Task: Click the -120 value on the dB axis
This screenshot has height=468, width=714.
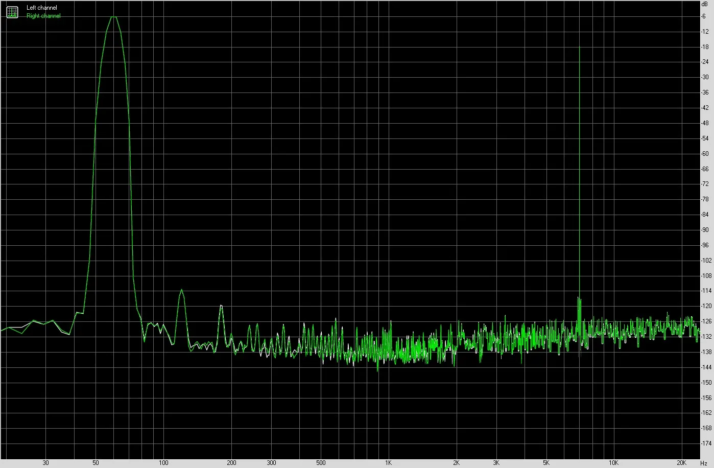Action: pyautogui.click(x=707, y=307)
